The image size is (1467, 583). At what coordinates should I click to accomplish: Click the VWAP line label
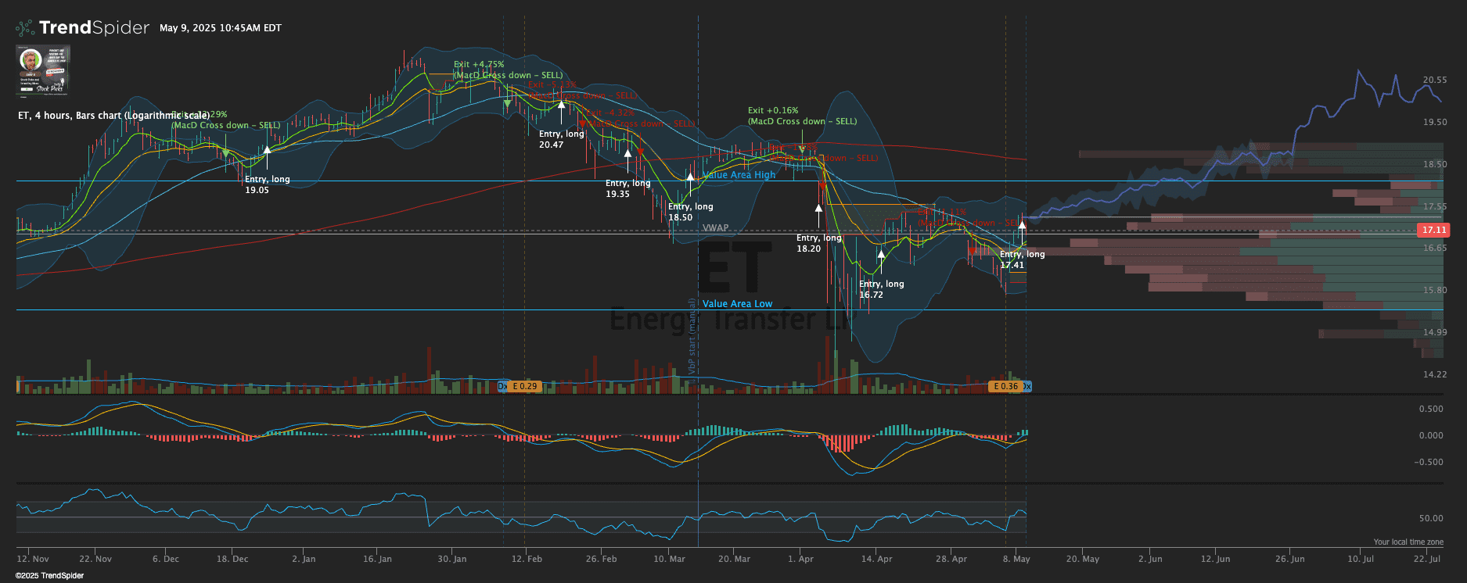pyautogui.click(x=715, y=228)
